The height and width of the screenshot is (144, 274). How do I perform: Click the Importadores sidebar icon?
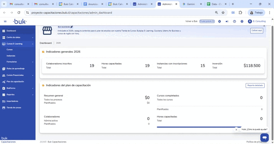4,101
